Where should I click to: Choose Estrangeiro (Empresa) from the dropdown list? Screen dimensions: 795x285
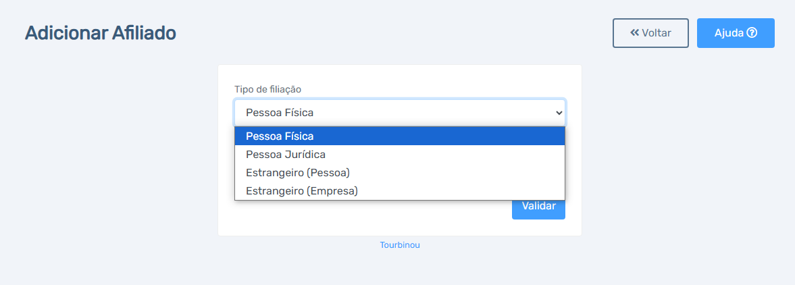tap(400, 190)
